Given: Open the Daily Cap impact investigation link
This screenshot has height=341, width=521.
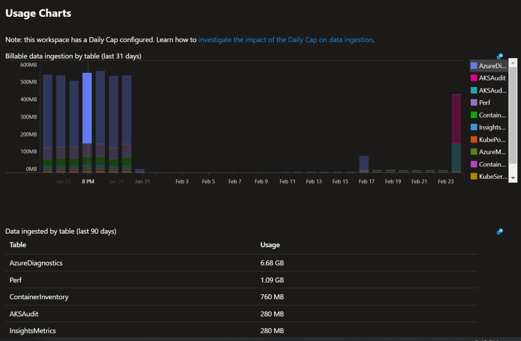Looking at the screenshot, I should (x=286, y=39).
